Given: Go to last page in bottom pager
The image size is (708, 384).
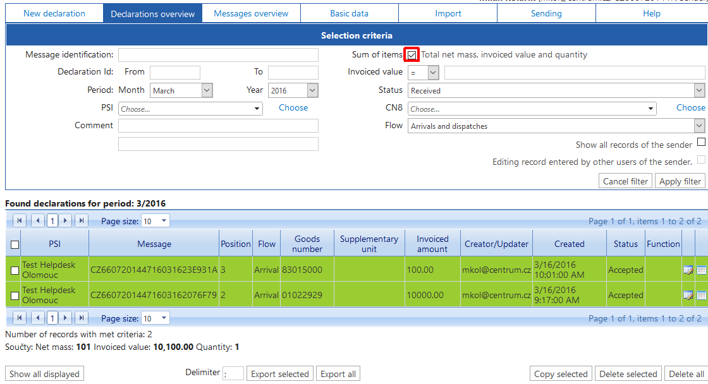Looking at the screenshot, I should (82, 318).
